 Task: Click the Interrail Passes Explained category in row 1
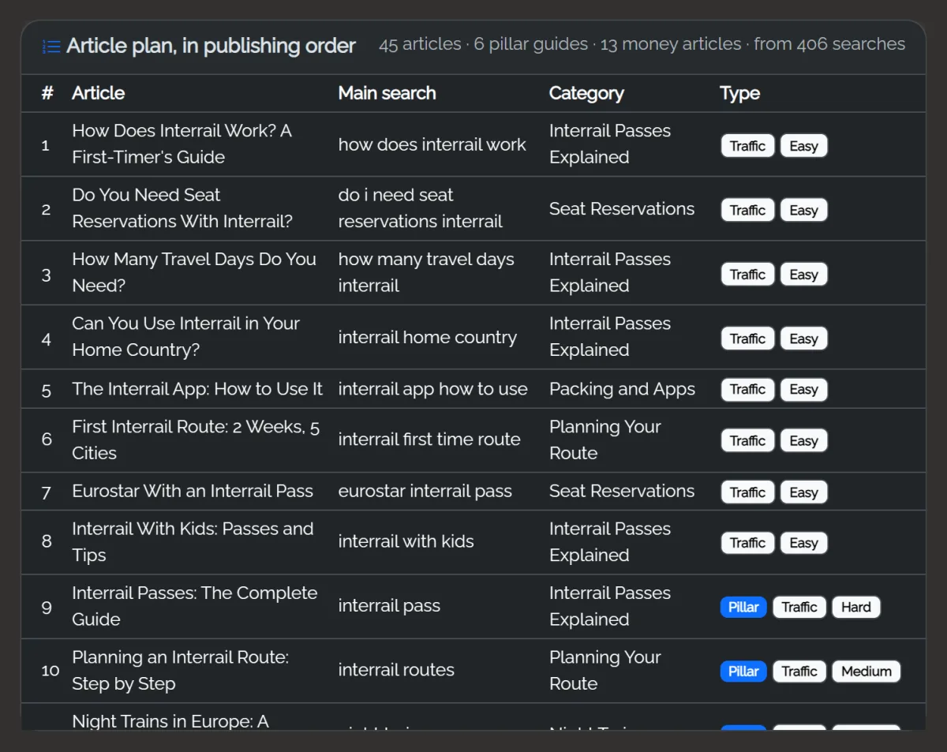(610, 144)
